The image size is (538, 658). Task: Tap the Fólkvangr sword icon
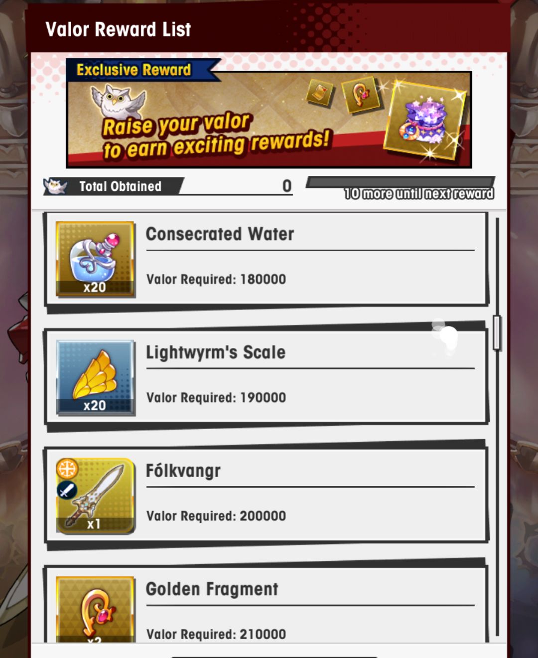click(95, 495)
